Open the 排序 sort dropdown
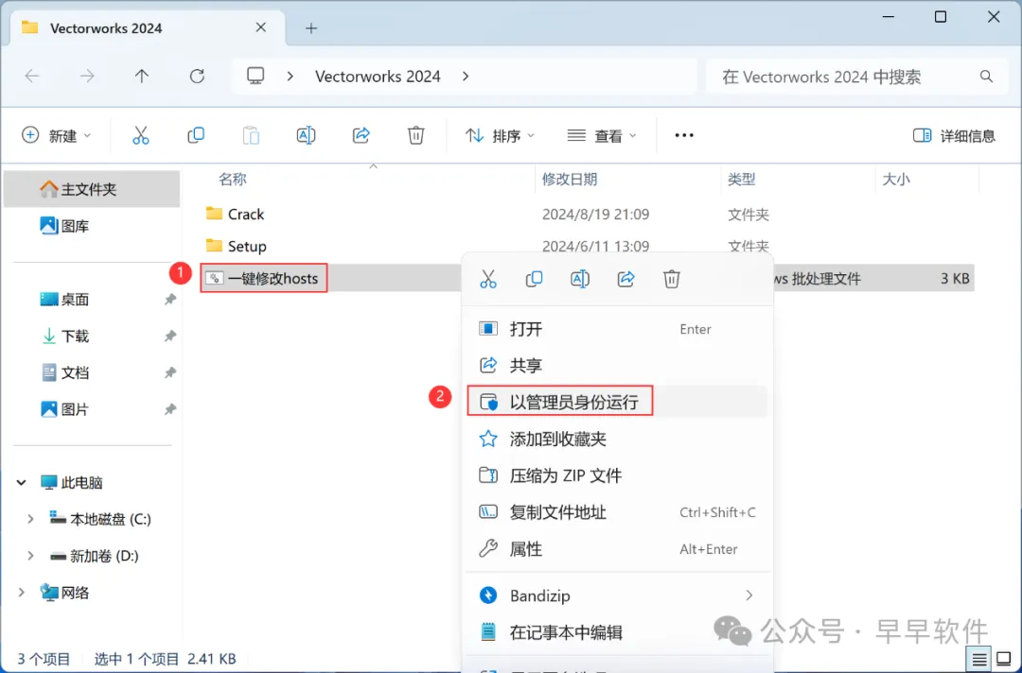This screenshot has width=1022, height=673. (x=500, y=135)
